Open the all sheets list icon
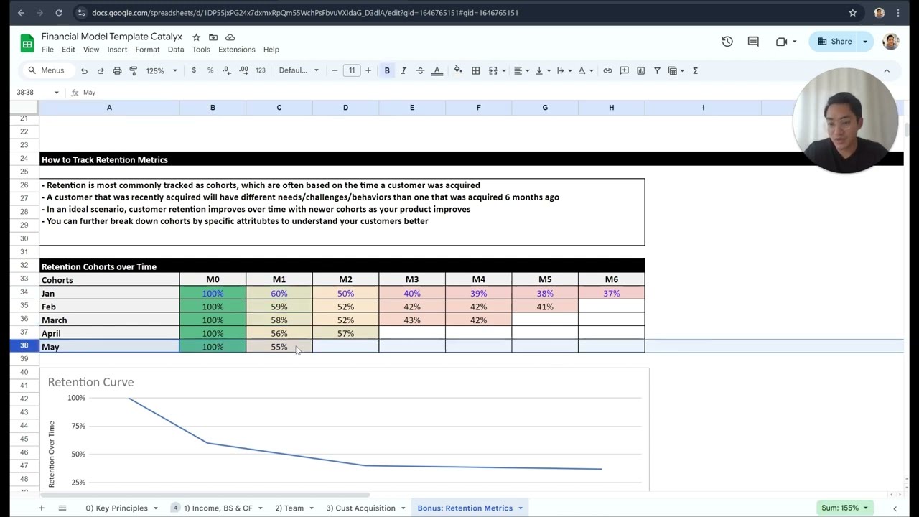This screenshot has width=919, height=517. tap(62, 508)
